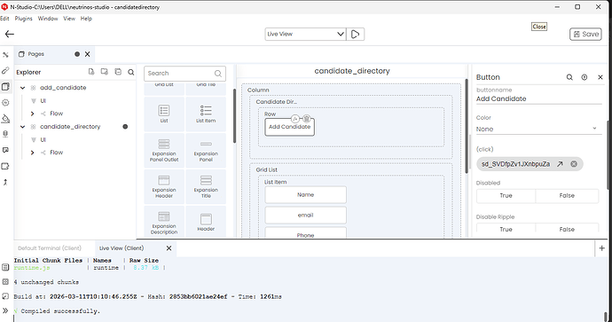
Task: Open the click handler's arrow link icon
Action: pos(560,164)
